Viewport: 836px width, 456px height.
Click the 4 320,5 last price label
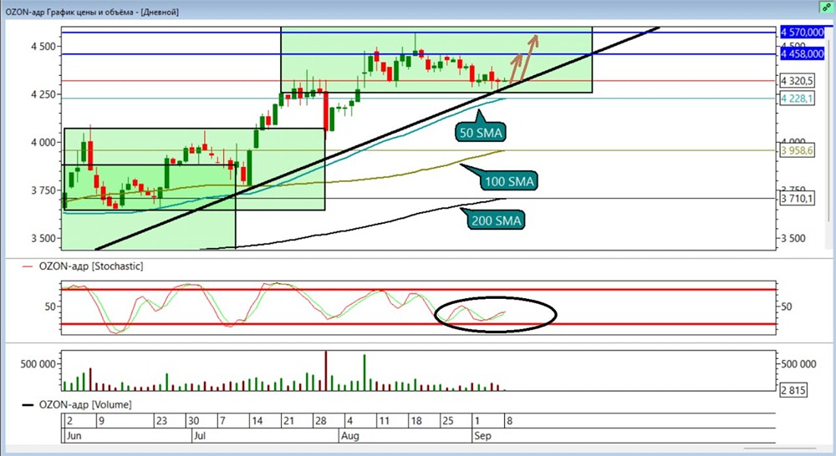pyautogui.click(x=797, y=81)
